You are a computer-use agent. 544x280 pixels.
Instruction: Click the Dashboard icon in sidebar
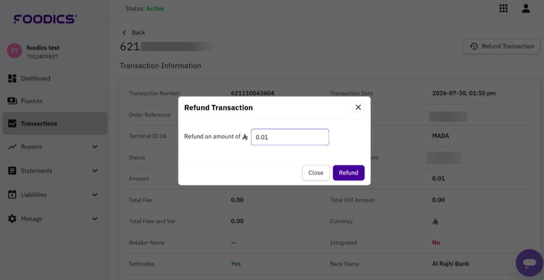coord(12,78)
